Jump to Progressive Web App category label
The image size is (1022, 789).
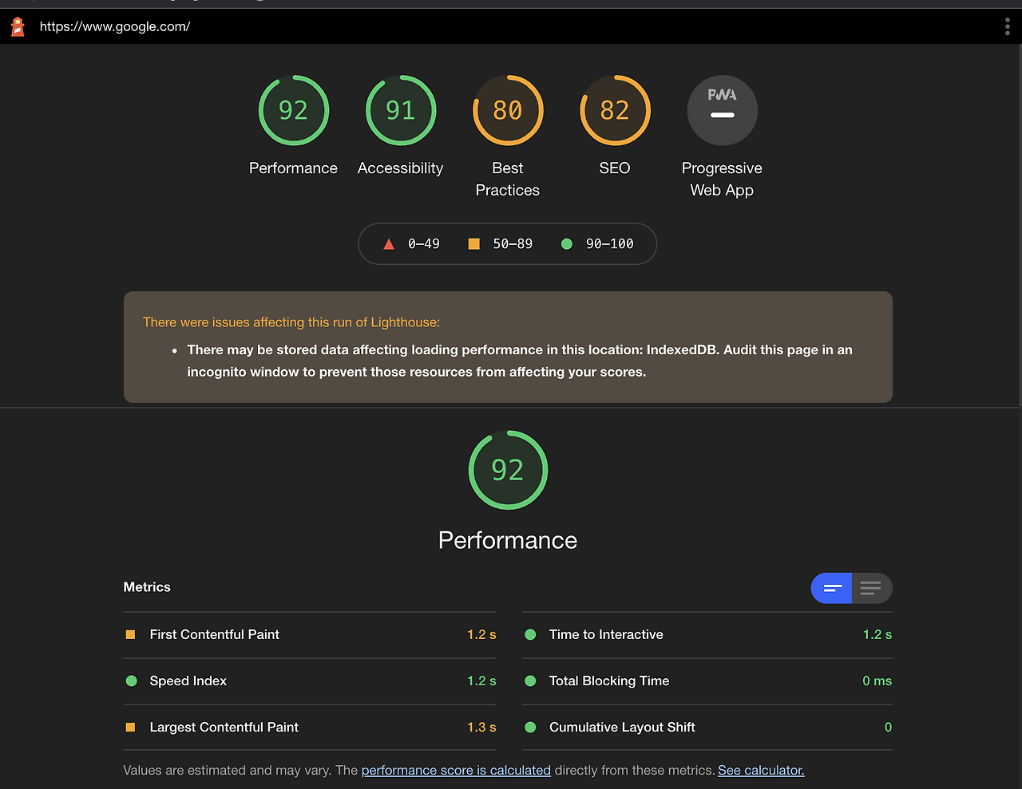coord(722,179)
